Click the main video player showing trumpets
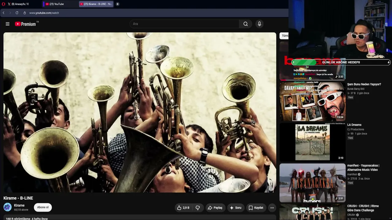 click(140, 112)
